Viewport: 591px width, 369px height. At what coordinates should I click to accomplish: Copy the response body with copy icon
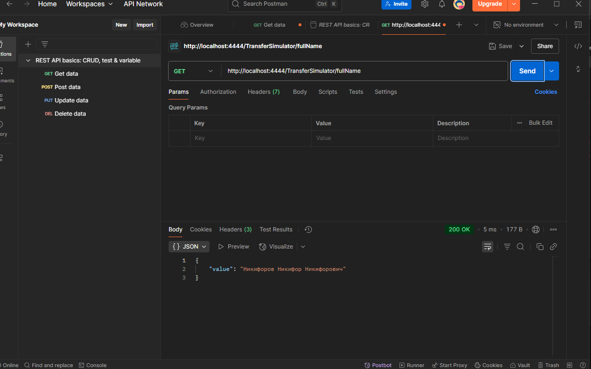click(540, 247)
